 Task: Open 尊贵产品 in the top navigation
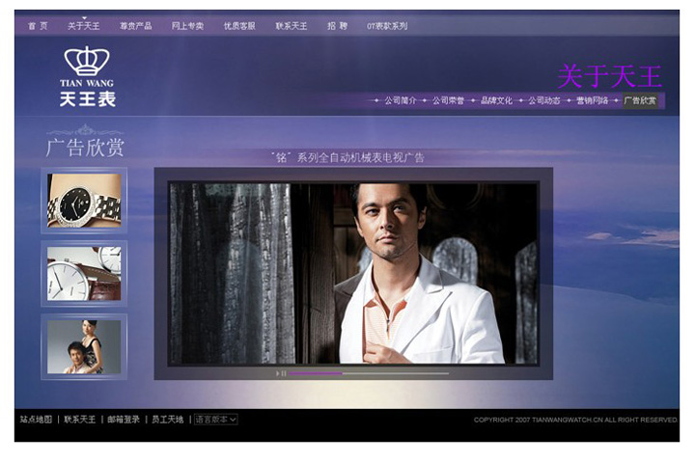click(135, 26)
